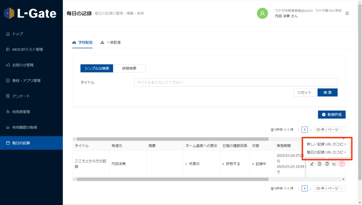Screen dimensions: 362x205
Task: Click the L-Gate logo
Action: [30, 13]
